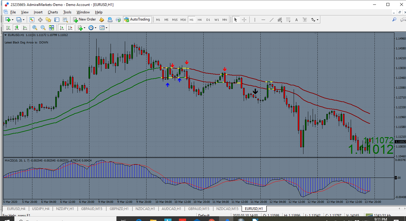
Task: Select the Crosshair tool
Action: [x=244, y=20]
